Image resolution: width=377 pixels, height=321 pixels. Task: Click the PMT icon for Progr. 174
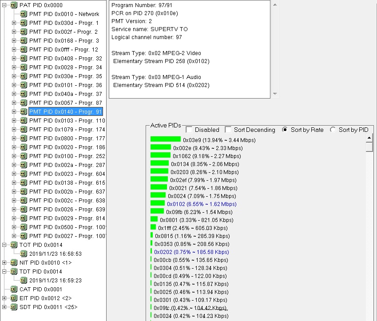coord(24,129)
